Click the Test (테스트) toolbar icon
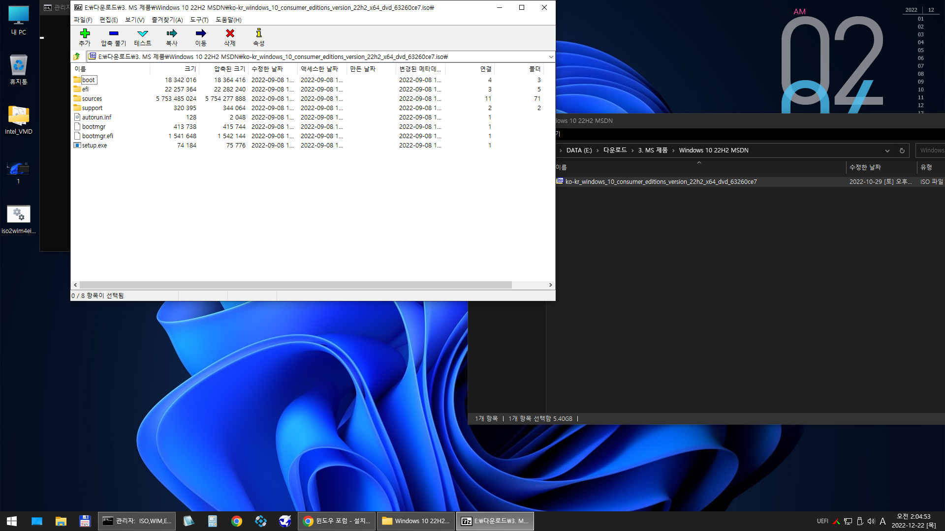Screen dimensions: 945x531 tap(143, 33)
